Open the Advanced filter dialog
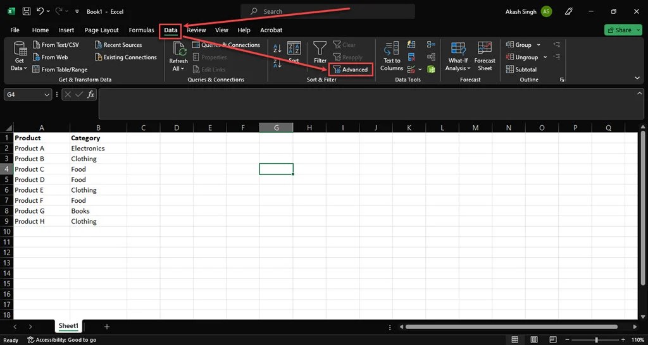 tap(351, 70)
